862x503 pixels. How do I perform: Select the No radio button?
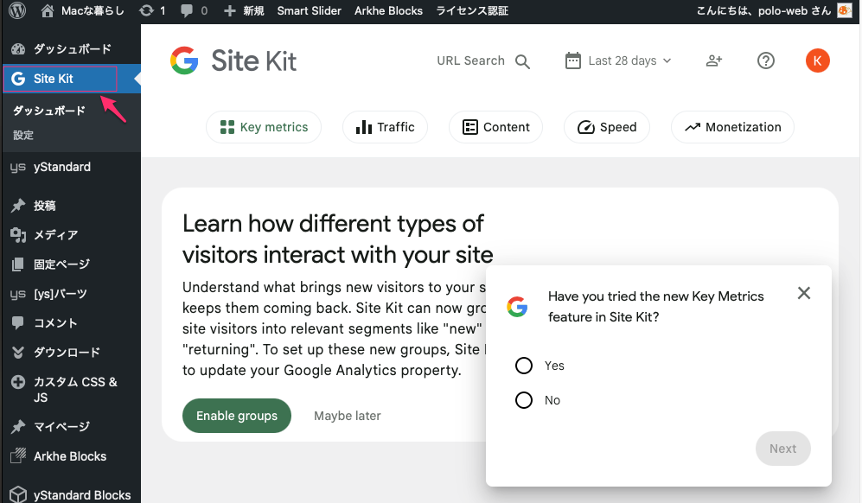pos(524,400)
